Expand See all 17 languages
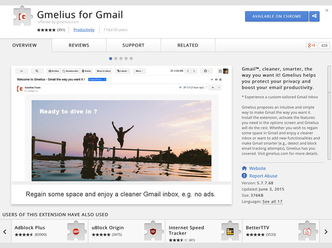Screen dimensions: 332x248 coord(272,202)
